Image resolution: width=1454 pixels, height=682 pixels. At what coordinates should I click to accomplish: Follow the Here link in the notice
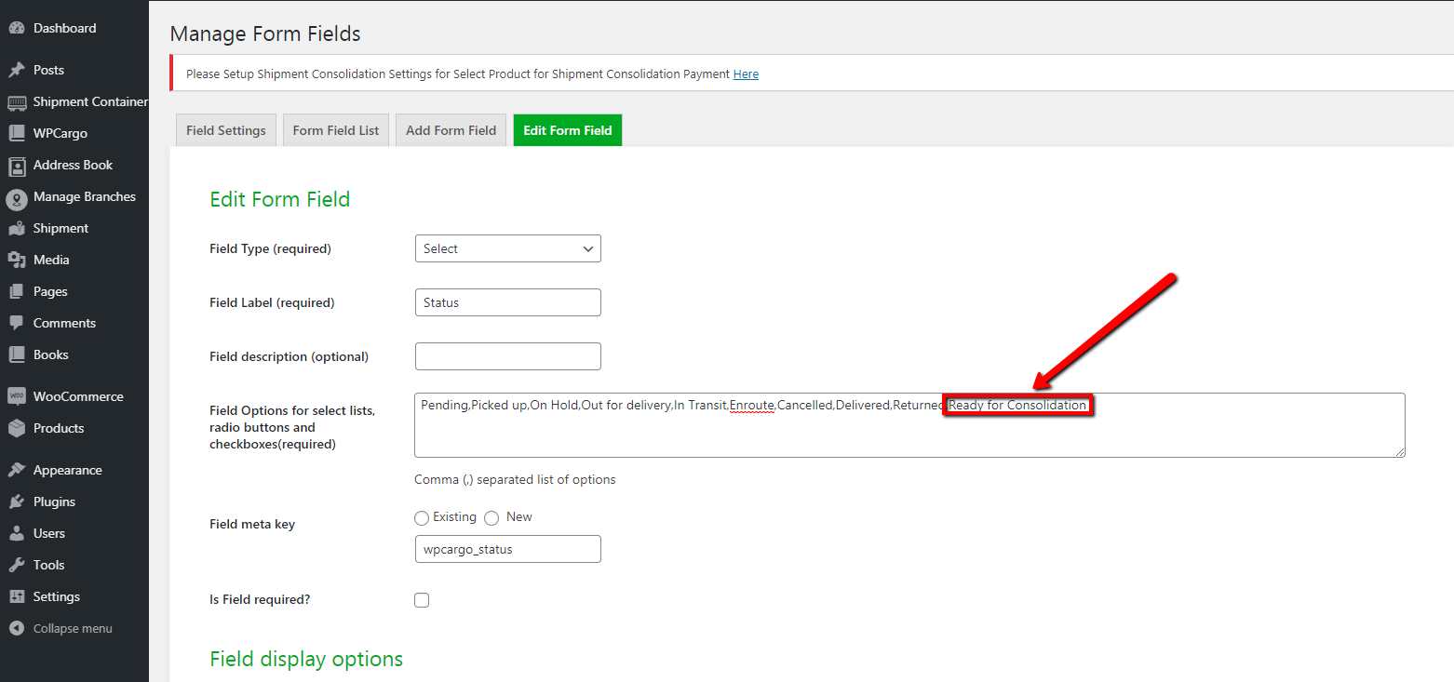[746, 74]
